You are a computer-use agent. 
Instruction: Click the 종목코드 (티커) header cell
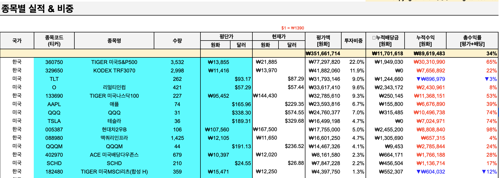54,41
